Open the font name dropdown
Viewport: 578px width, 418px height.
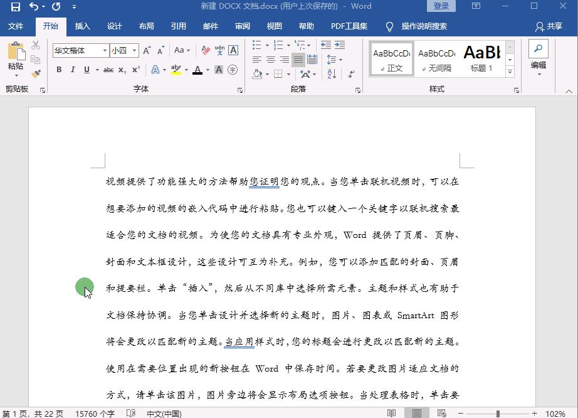pyautogui.click(x=105, y=50)
